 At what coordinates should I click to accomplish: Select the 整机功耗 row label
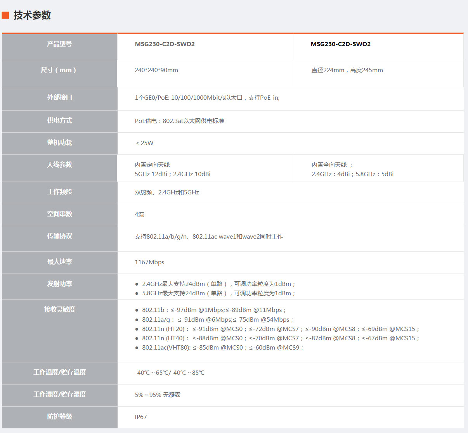pyautogui.click(x=59, y=143)
